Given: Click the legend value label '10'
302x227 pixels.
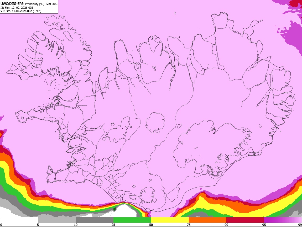Looking at the screenshot, I should 76,225.
